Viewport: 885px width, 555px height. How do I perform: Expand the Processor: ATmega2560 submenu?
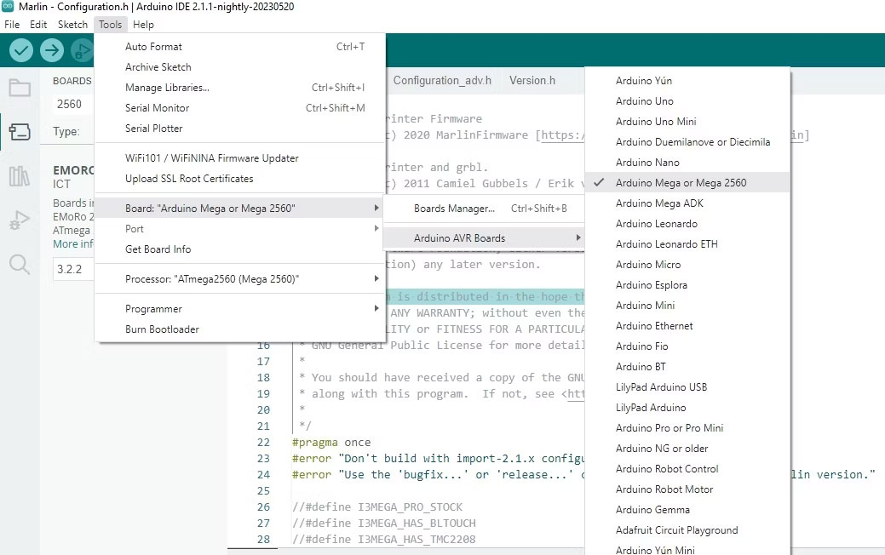[x=240, y=278]
